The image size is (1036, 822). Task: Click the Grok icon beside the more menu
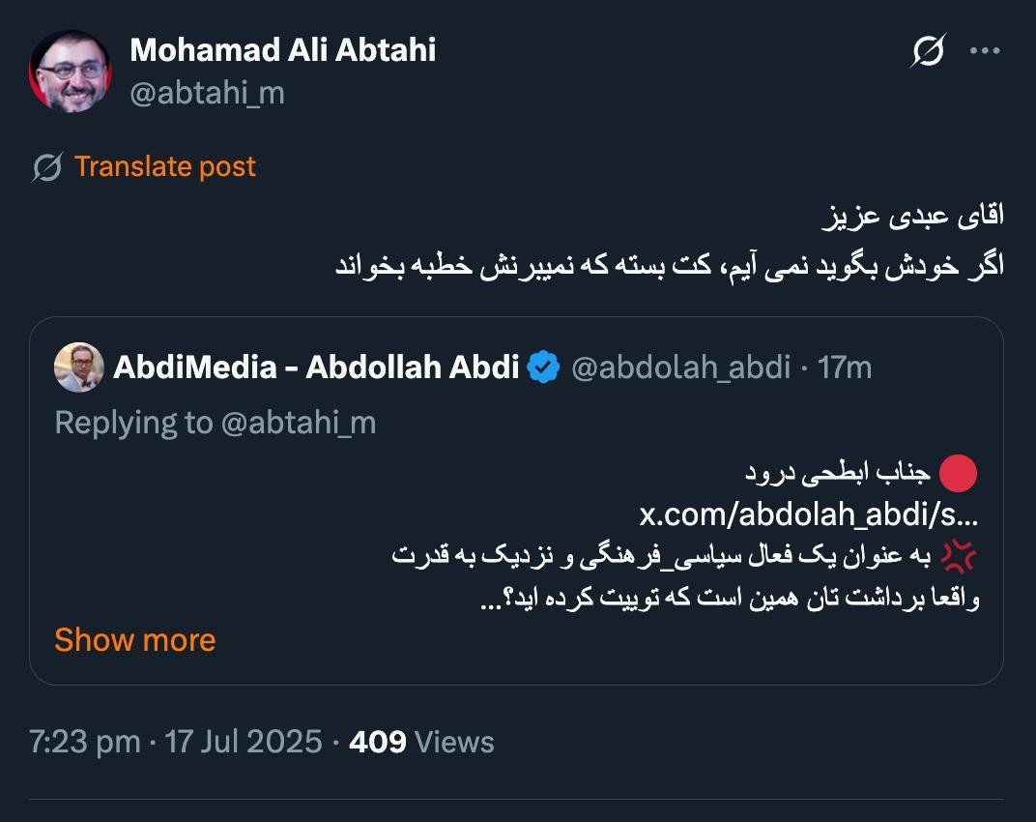click(x=927, y=51)
